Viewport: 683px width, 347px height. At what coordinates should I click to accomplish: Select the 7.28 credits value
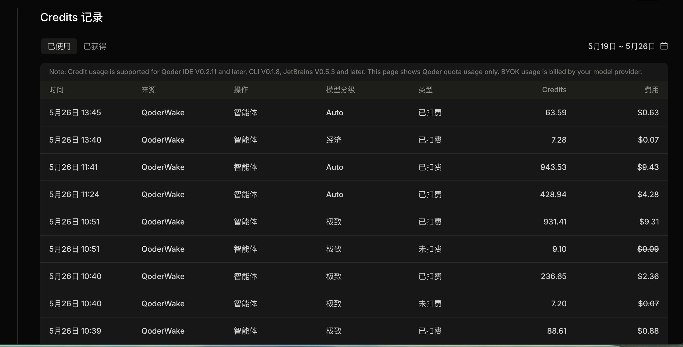(559, 140)
